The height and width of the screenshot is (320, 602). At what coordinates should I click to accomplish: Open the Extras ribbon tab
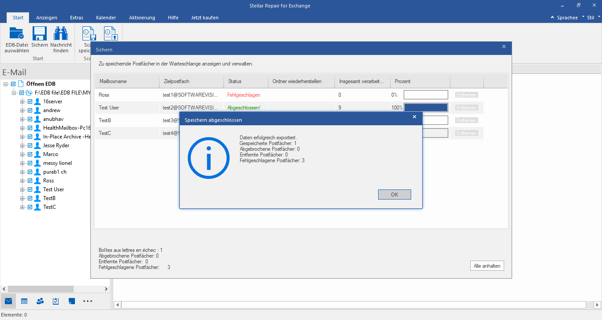tap(77, 18)
